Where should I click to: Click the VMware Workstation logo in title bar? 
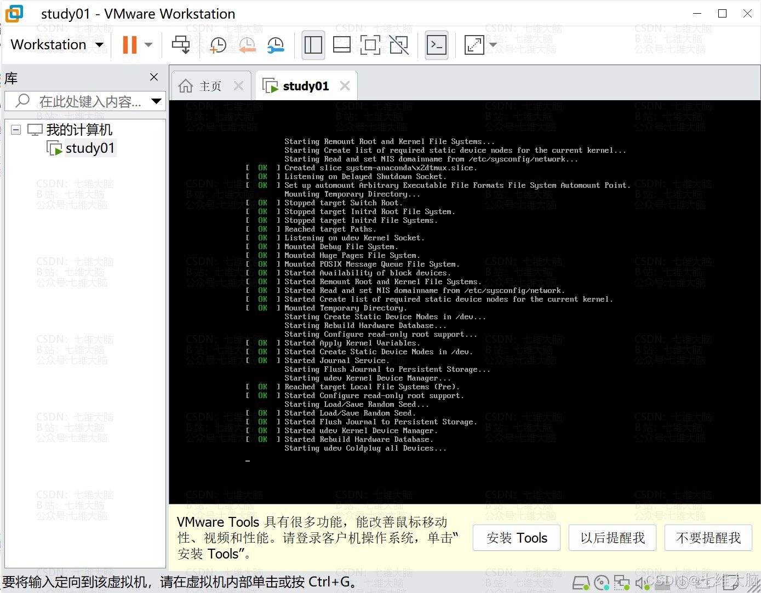[14, 13]
